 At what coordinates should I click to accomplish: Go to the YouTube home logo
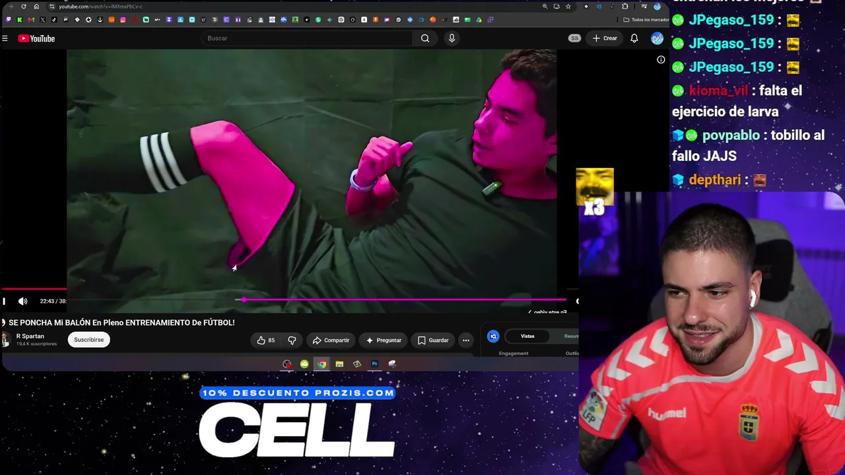36,38
